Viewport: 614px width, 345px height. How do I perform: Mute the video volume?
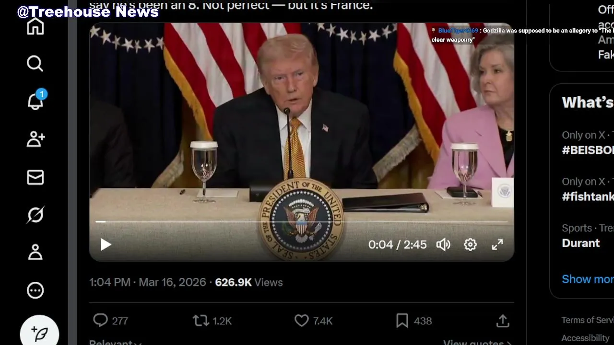point(443,245)
